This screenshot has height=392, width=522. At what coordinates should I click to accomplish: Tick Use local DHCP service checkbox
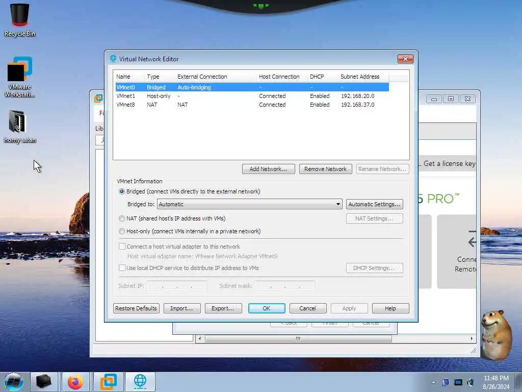[122, 267]
